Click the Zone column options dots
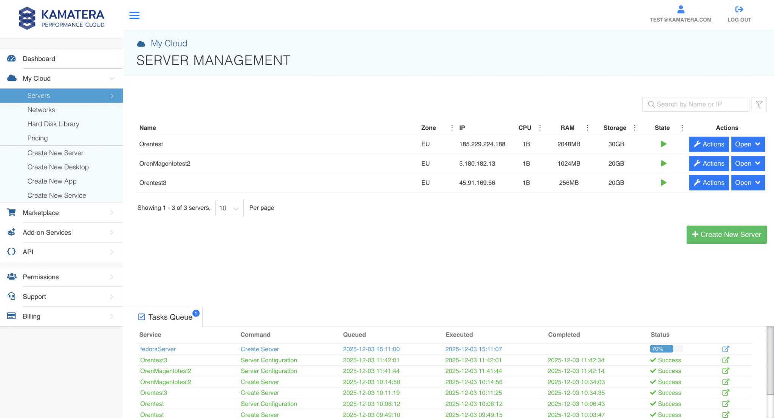This screenshot has height=418, width=774. (452, 128)
